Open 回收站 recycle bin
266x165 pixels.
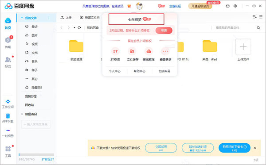tap(30, 105)
